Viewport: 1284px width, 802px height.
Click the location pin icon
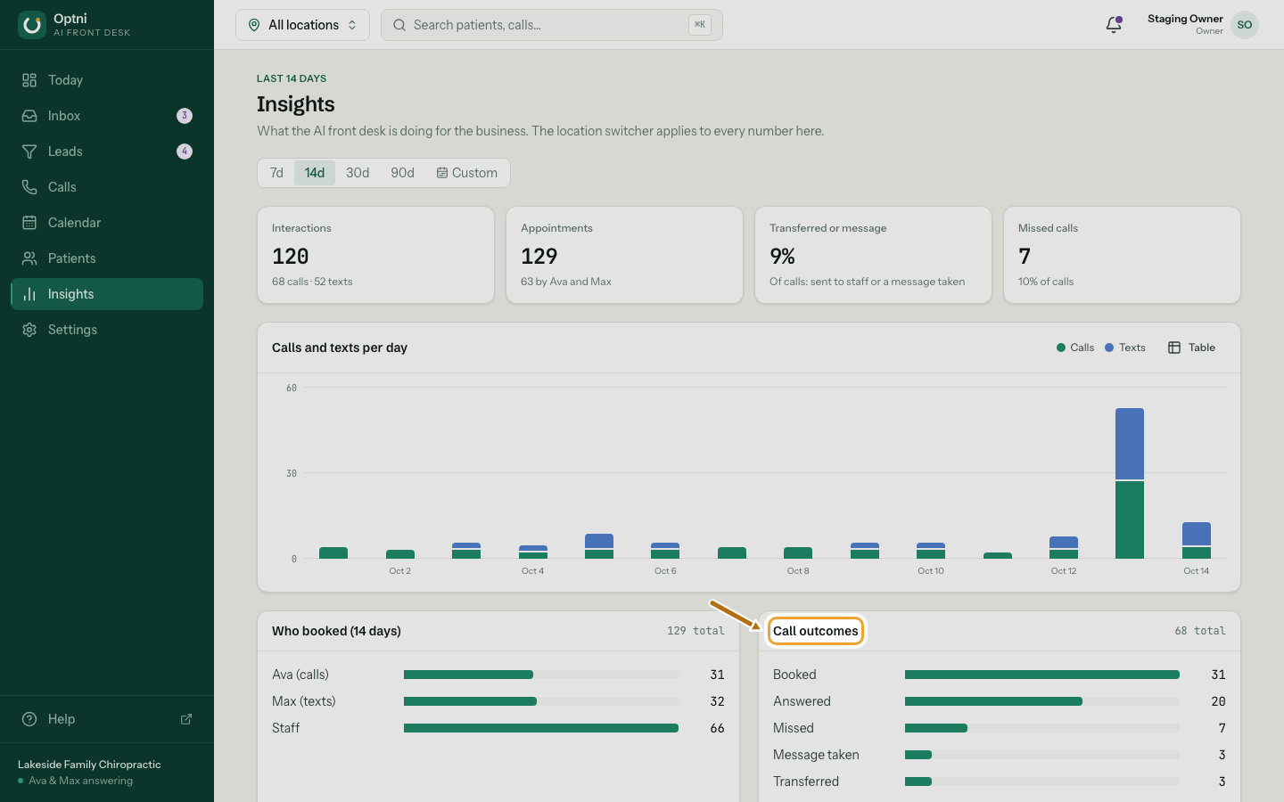[x=254, y=25]
